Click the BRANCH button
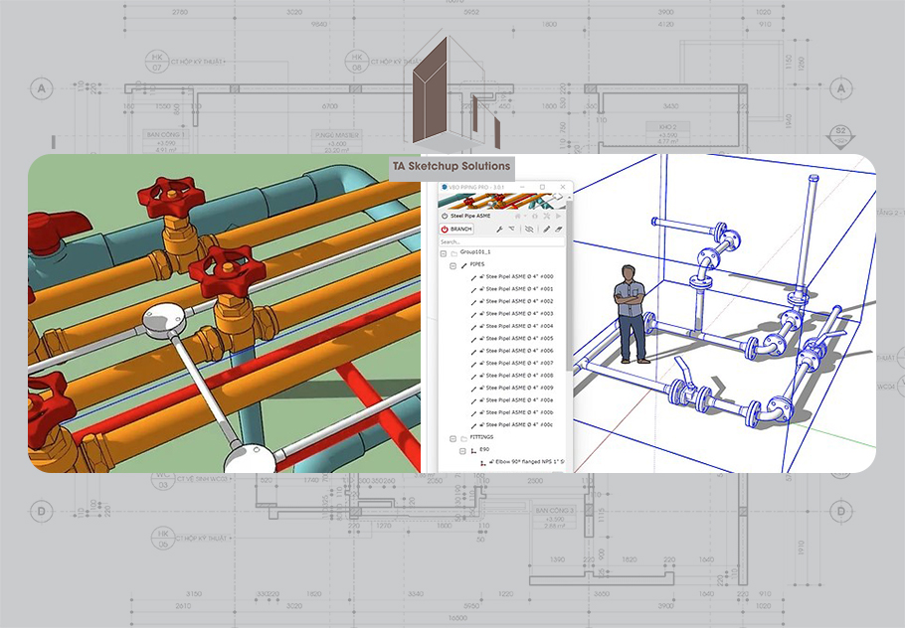905x628 pixels. (x=455, y=229)
